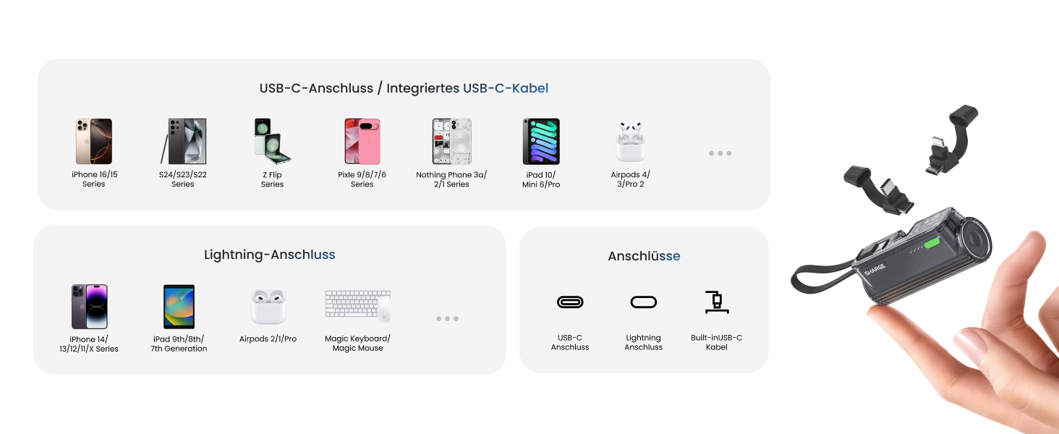Click the Built-in USB-C Kabel icon
The image size is (1059, 434).
(716, 302)
